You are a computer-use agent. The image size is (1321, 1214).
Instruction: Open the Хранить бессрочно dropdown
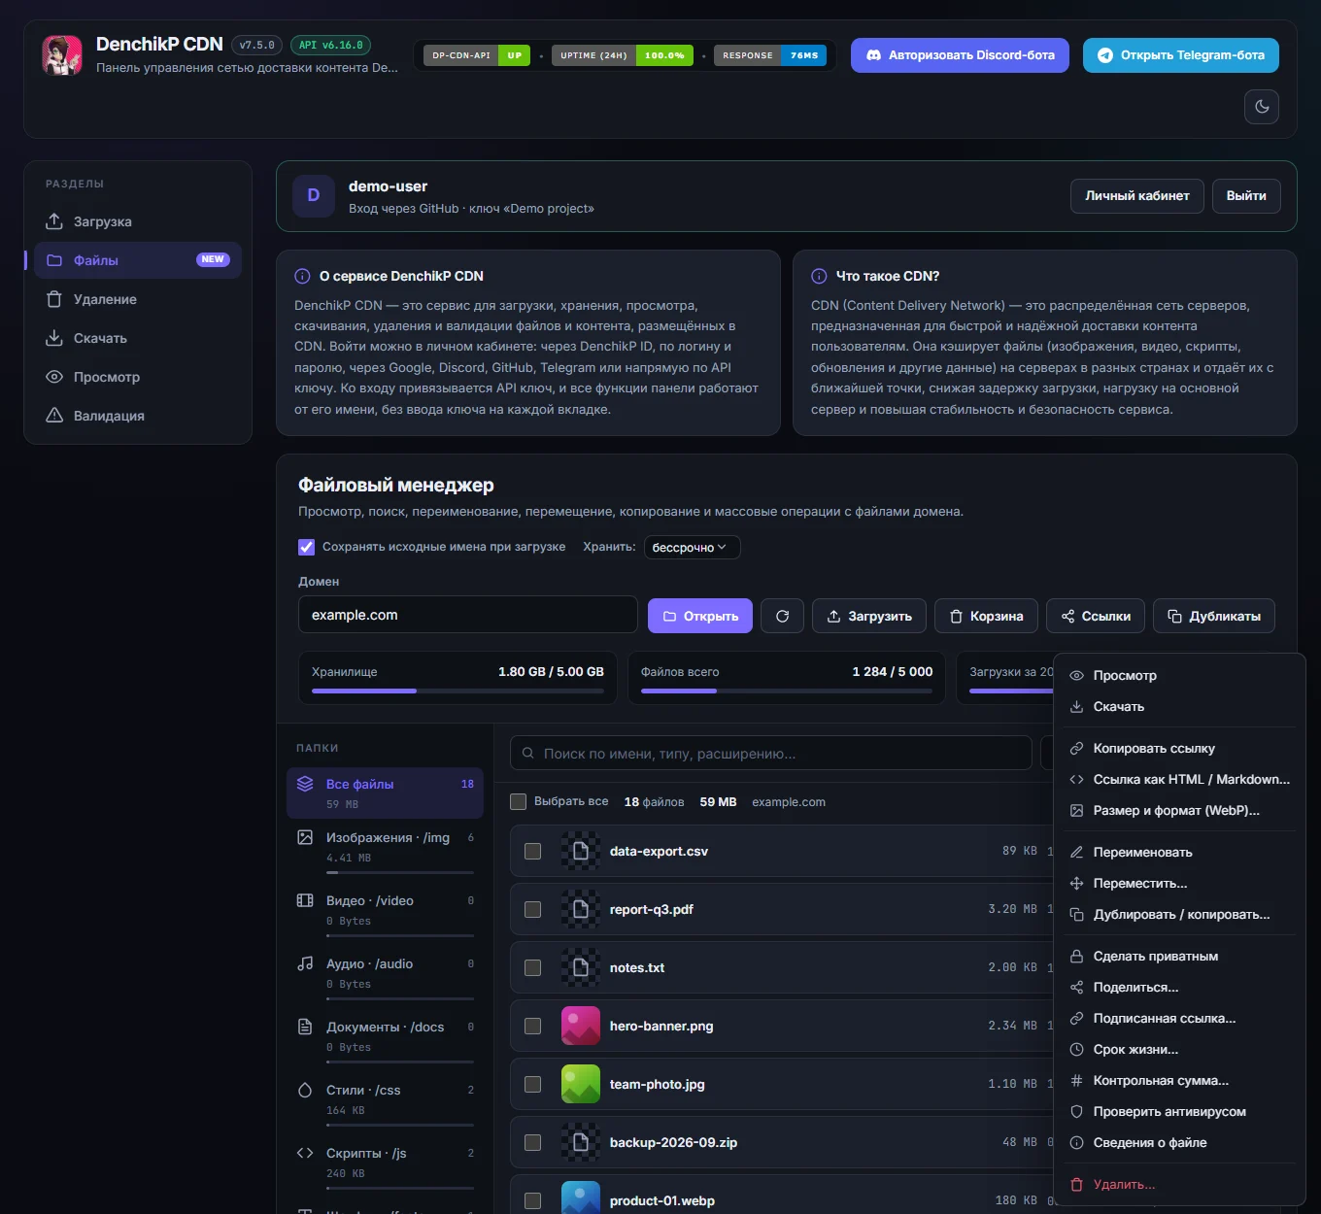690,547
